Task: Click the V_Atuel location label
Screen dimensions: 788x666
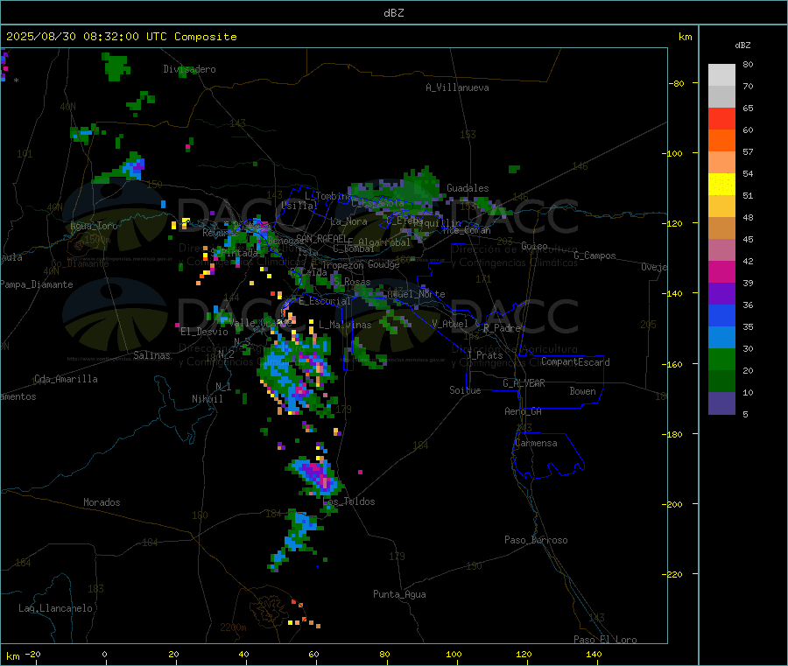Action: tap(450, 324)
